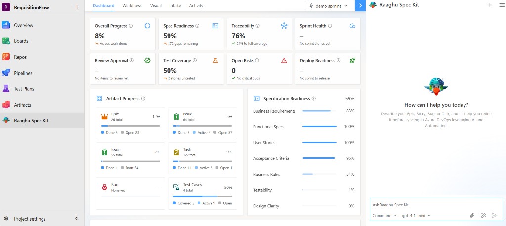Click the '372 gaps remaining' text
This screenshot has width=506, height=226.
point(183,44)
